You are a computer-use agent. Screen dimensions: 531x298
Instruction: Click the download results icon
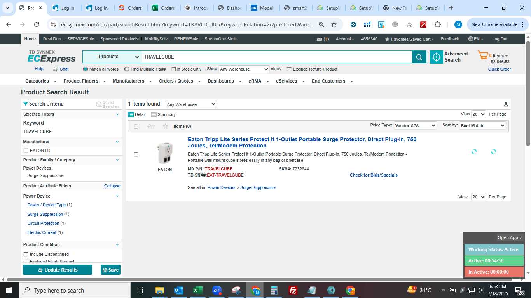[506, 104]
